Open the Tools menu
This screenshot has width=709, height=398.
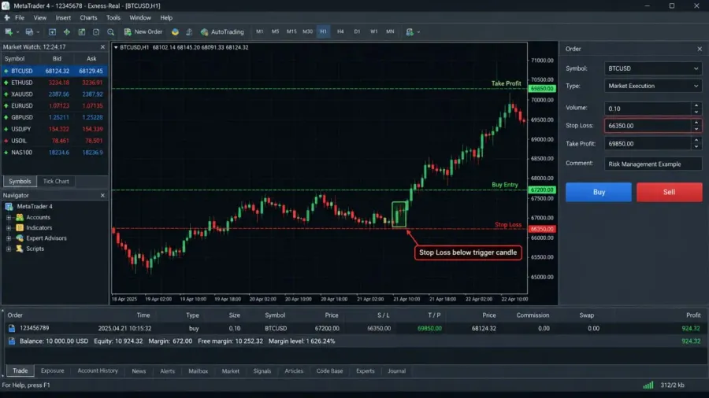click(113, 17)
